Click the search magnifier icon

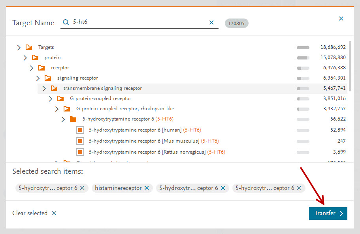click(66, 22)
